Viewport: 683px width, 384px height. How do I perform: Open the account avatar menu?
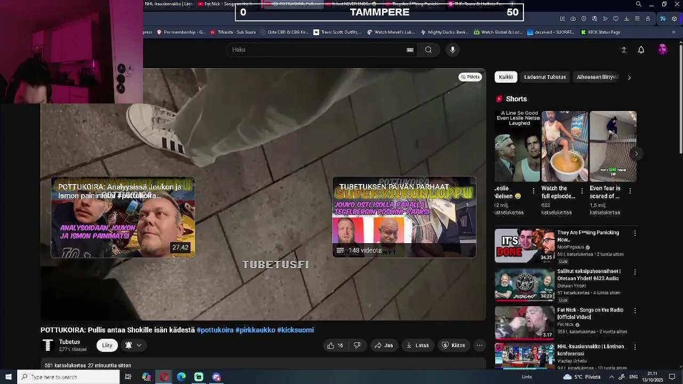tap(663, 50)
